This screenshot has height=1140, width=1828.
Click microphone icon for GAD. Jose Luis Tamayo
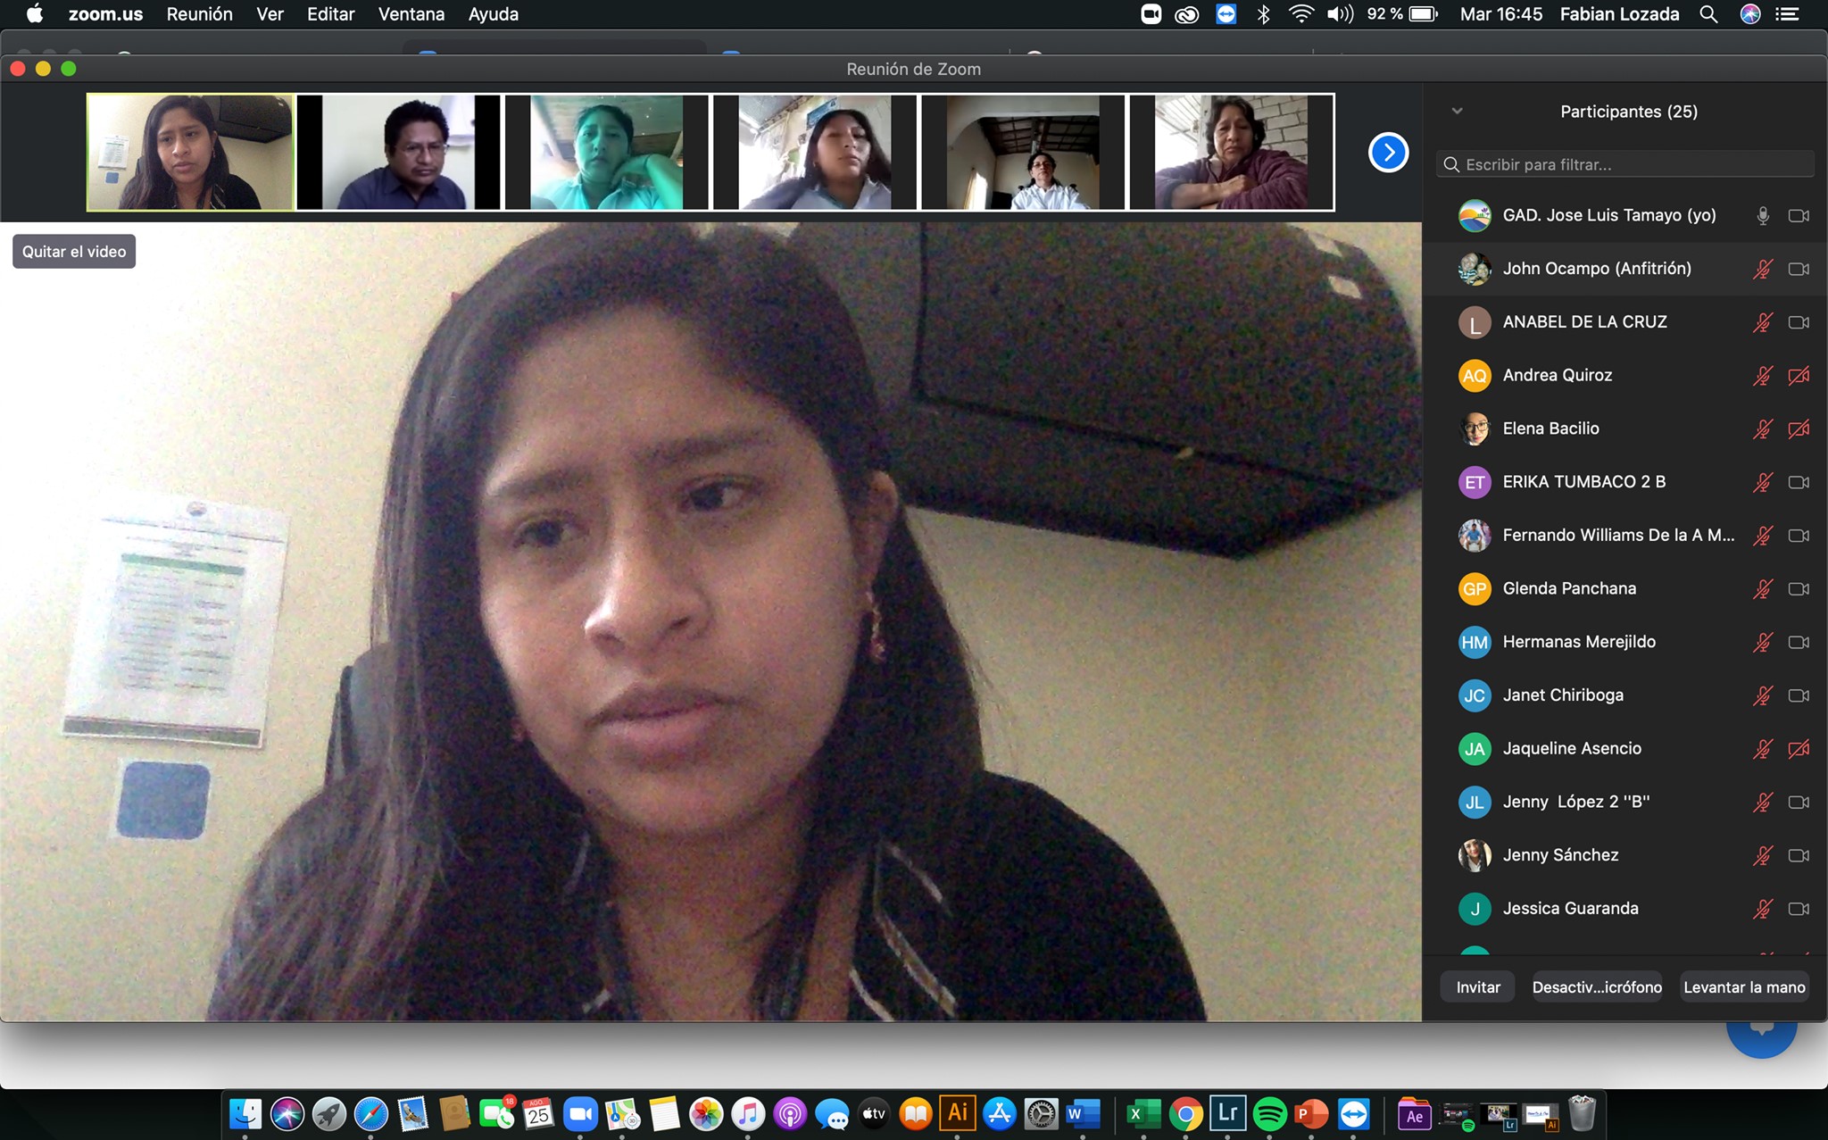(x=1763, y=216)
